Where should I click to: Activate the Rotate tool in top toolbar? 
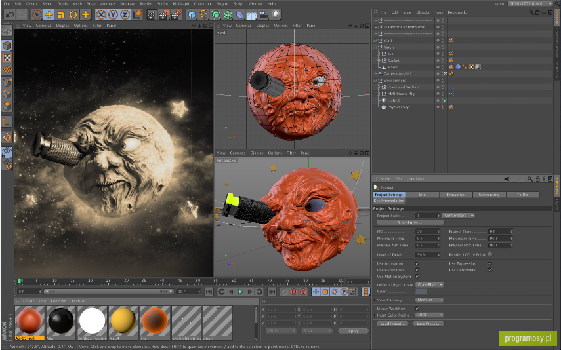pos(73,14)
